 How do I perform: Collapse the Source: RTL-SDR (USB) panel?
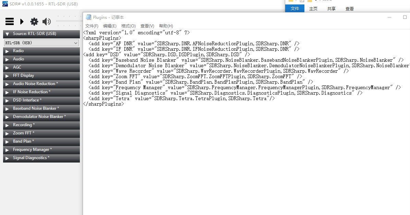tap(41, 34)
